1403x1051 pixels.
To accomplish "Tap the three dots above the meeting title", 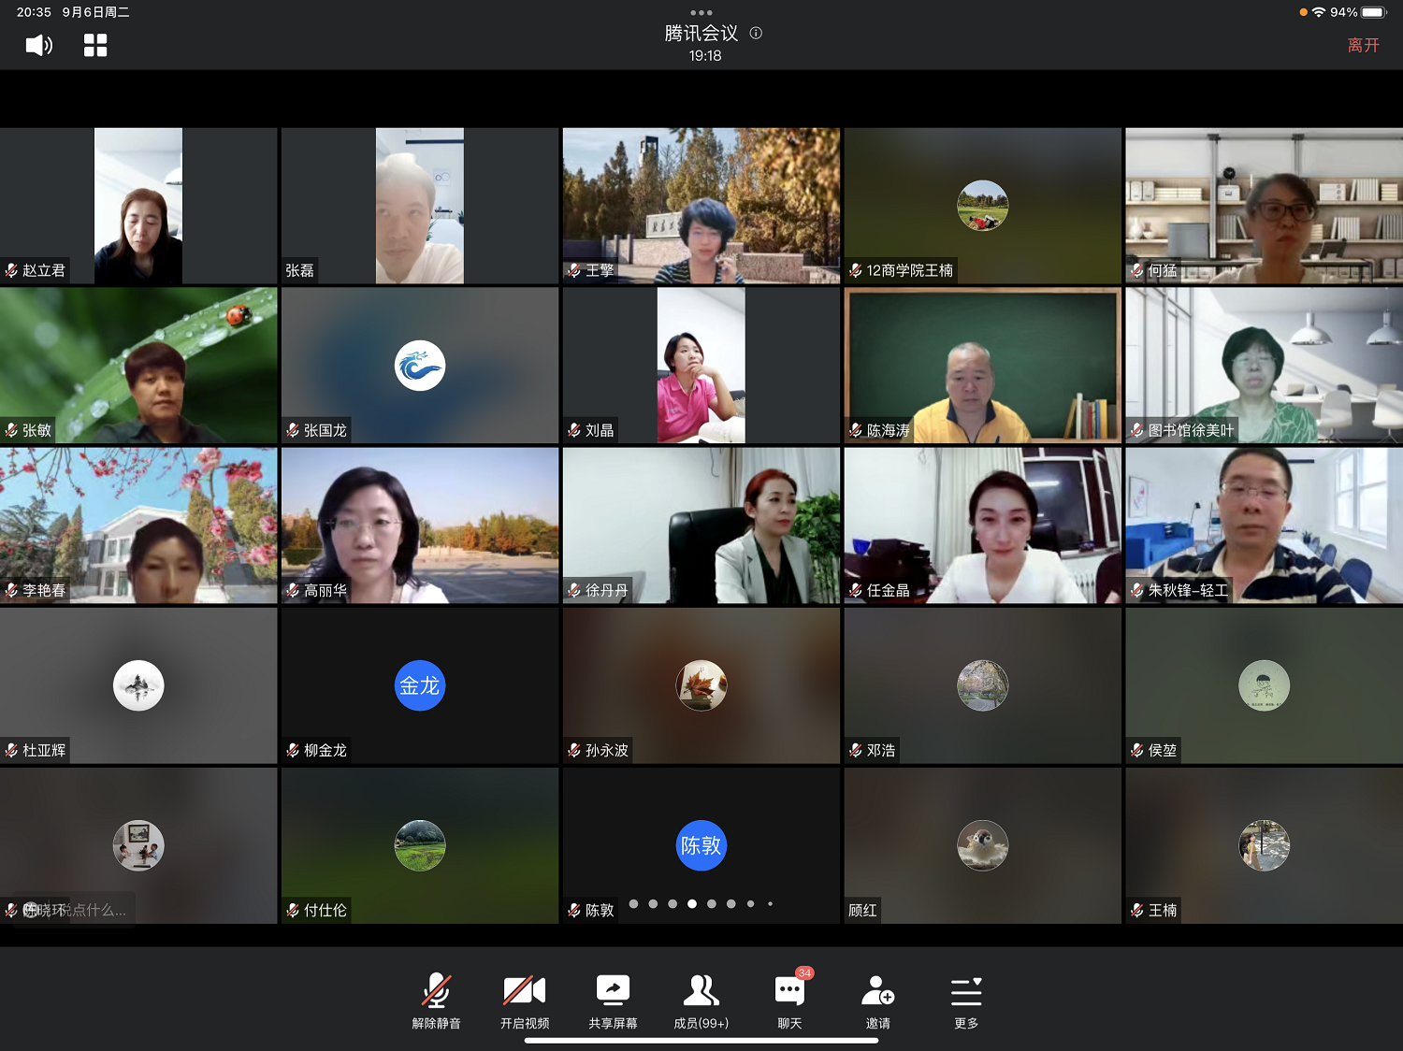I will (x=701, y=13).
